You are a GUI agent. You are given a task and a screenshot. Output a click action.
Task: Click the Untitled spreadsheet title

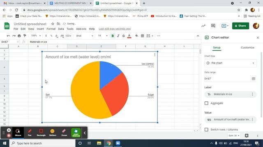click(30, 24)
